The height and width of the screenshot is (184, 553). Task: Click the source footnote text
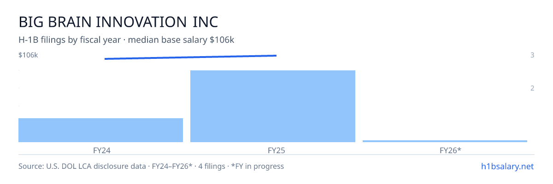151,166
